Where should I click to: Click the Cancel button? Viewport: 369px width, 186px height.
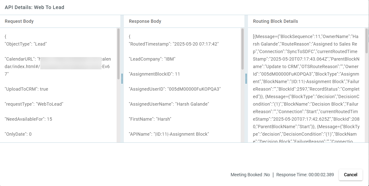pyautogui.click(x=350, y=175)
